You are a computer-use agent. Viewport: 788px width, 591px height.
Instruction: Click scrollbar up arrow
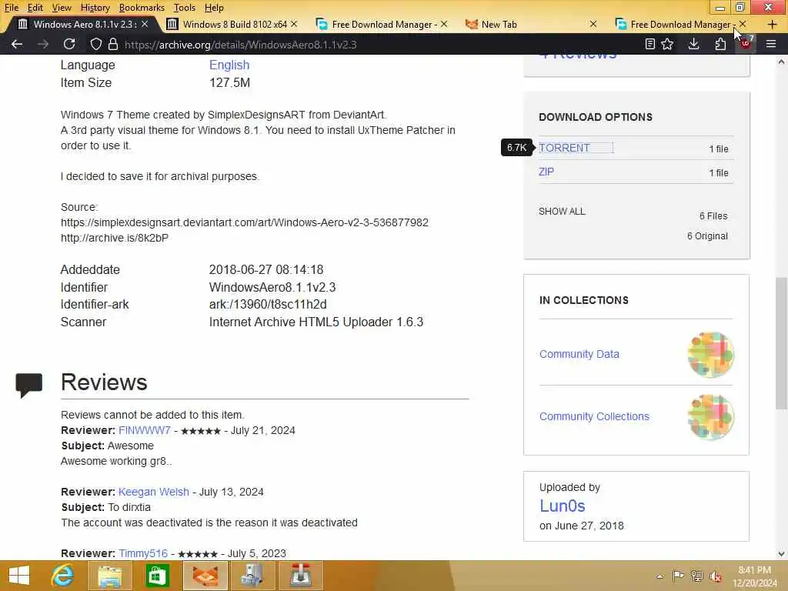[781, 62]
